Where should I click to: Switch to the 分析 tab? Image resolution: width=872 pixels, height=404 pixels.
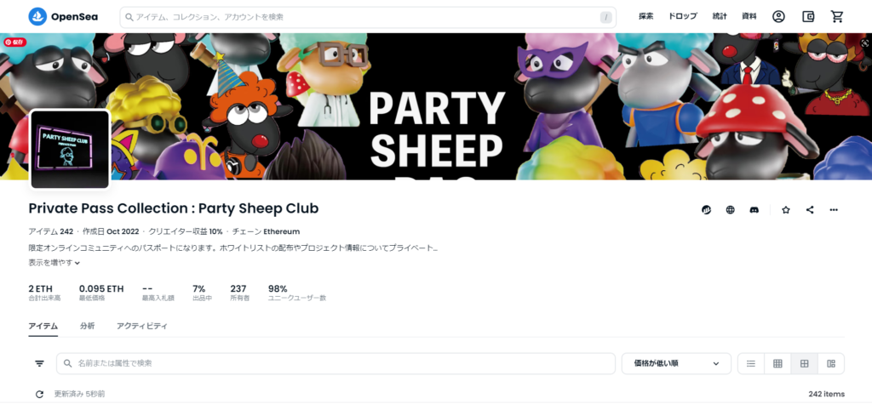[x=88, y=327]
